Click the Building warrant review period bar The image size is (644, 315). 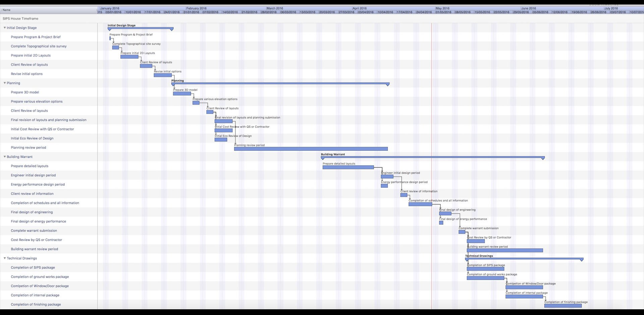click(x=504, y=250)
